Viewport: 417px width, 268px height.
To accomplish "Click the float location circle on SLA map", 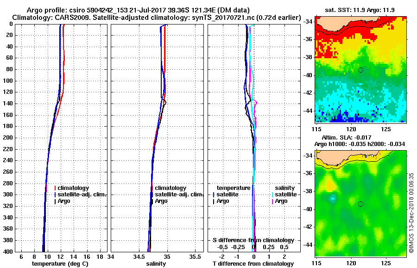I will tap(360, 204).
